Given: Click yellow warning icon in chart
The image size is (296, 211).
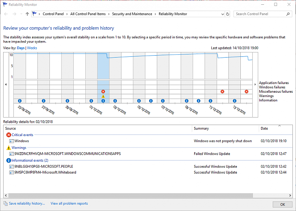Looking at the screenshot, I should tap(103, 96).
